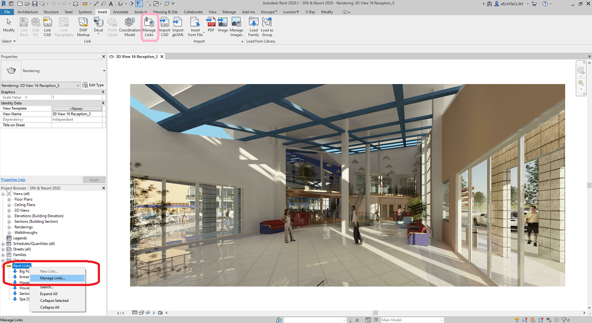The width and height of the screenshot is (592, 323).
Task: Open Manage Images from the ribbon
Action: point(236,27)
